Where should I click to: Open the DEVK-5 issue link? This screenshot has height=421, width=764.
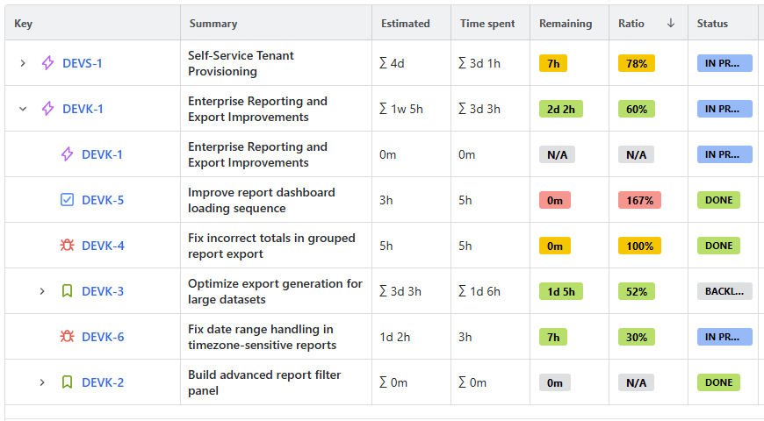coord(103,200)
